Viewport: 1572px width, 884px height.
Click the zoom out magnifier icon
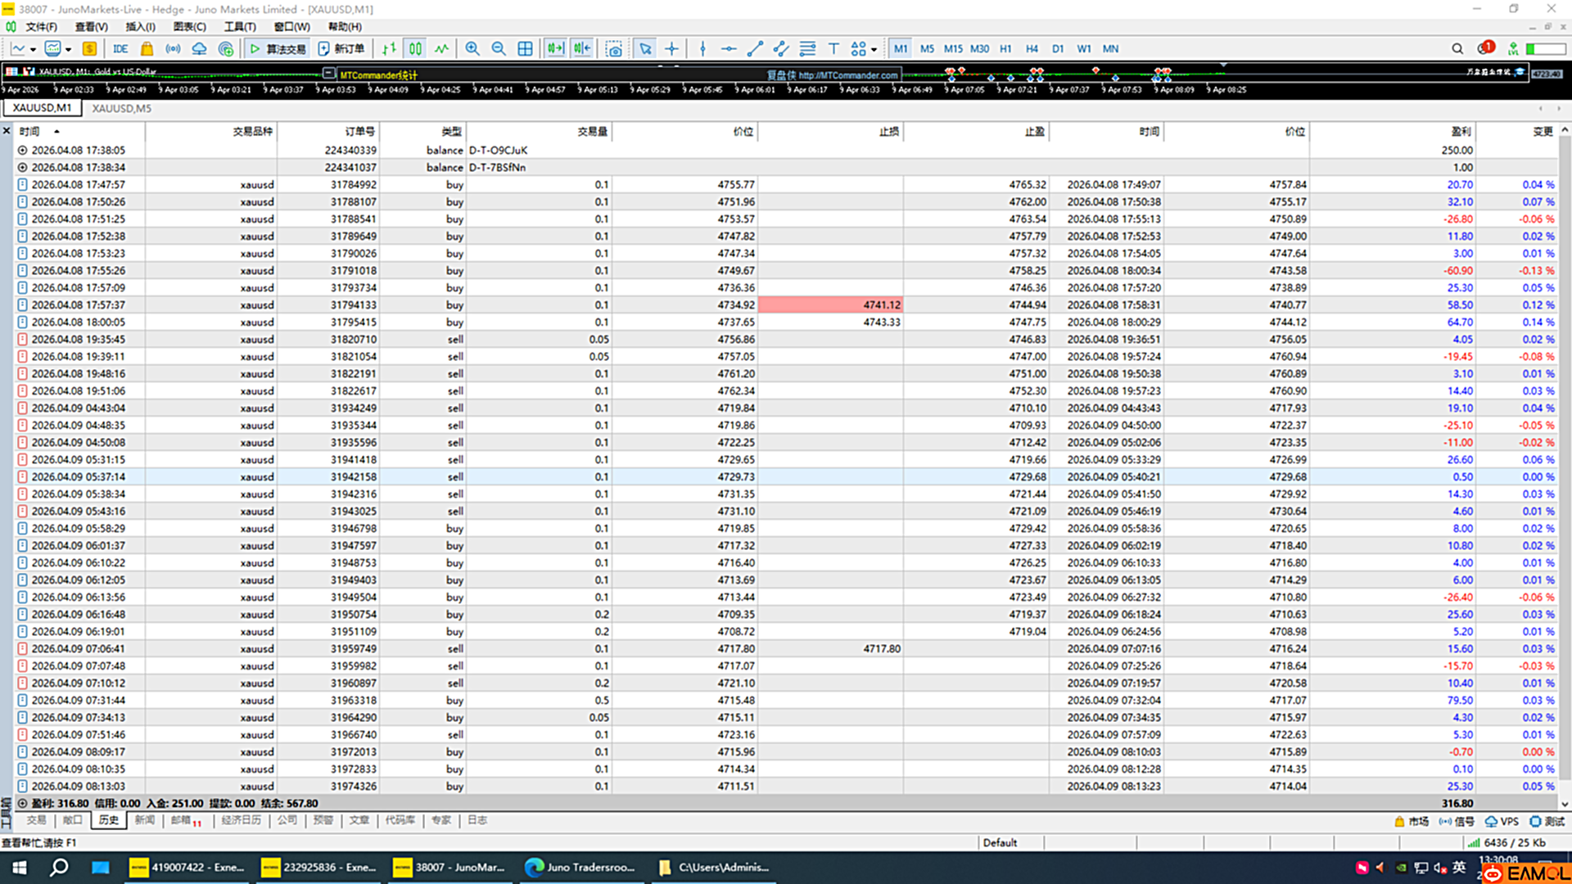pos(499,49)
